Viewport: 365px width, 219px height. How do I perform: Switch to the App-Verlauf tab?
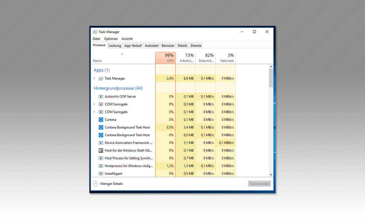(x=133, y=46)
